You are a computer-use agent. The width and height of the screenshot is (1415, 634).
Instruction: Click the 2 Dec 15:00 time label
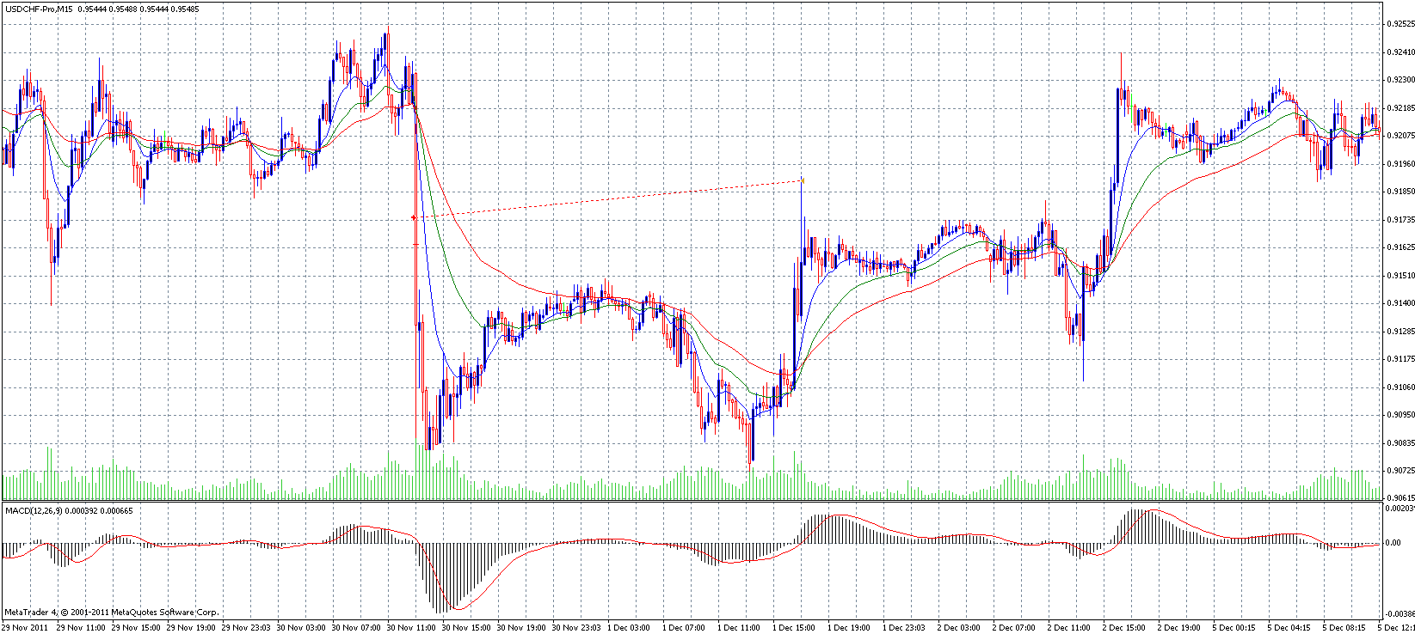pyautogui.click(x=1124, y=628)
